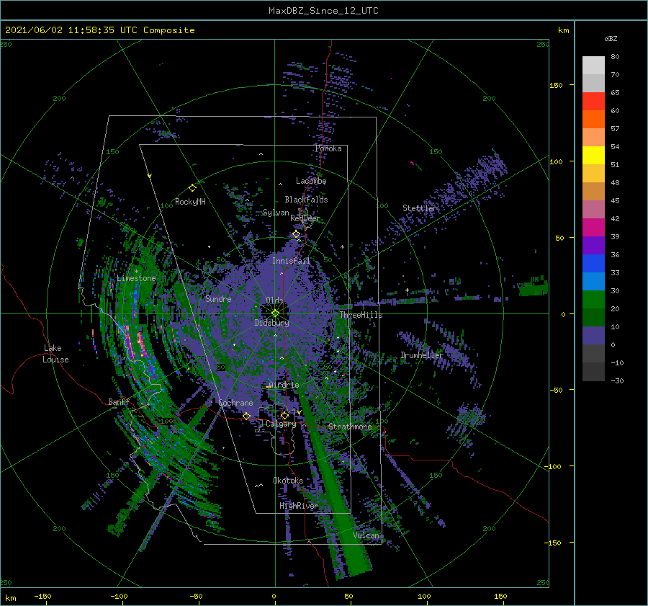Click the 0 tick on right axis
Image resolution: width=648 pixels, height=606 pixels.
point(563,315)
